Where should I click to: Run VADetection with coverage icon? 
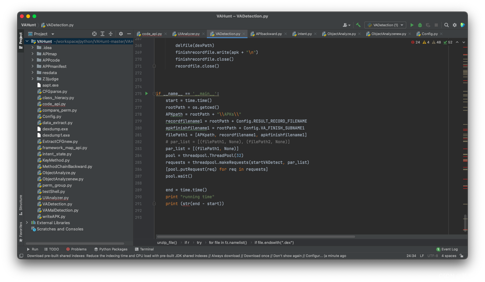tap(428, 25)
